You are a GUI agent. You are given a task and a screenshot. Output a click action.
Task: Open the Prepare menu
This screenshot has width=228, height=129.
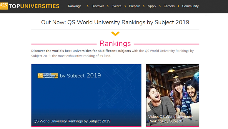point(134,6)
